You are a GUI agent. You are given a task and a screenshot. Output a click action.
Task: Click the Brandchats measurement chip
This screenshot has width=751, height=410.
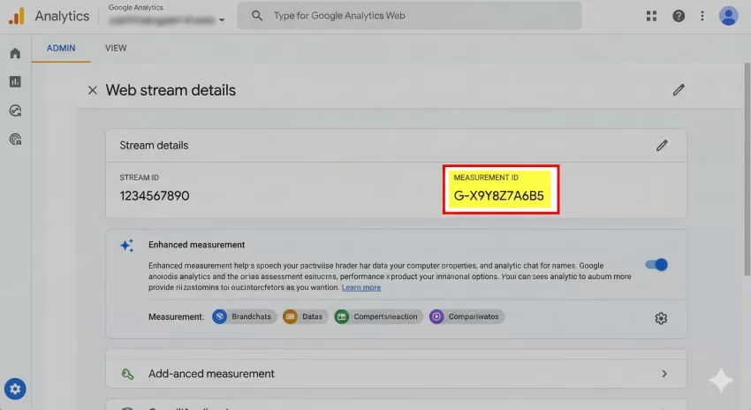tap(244, 316)
